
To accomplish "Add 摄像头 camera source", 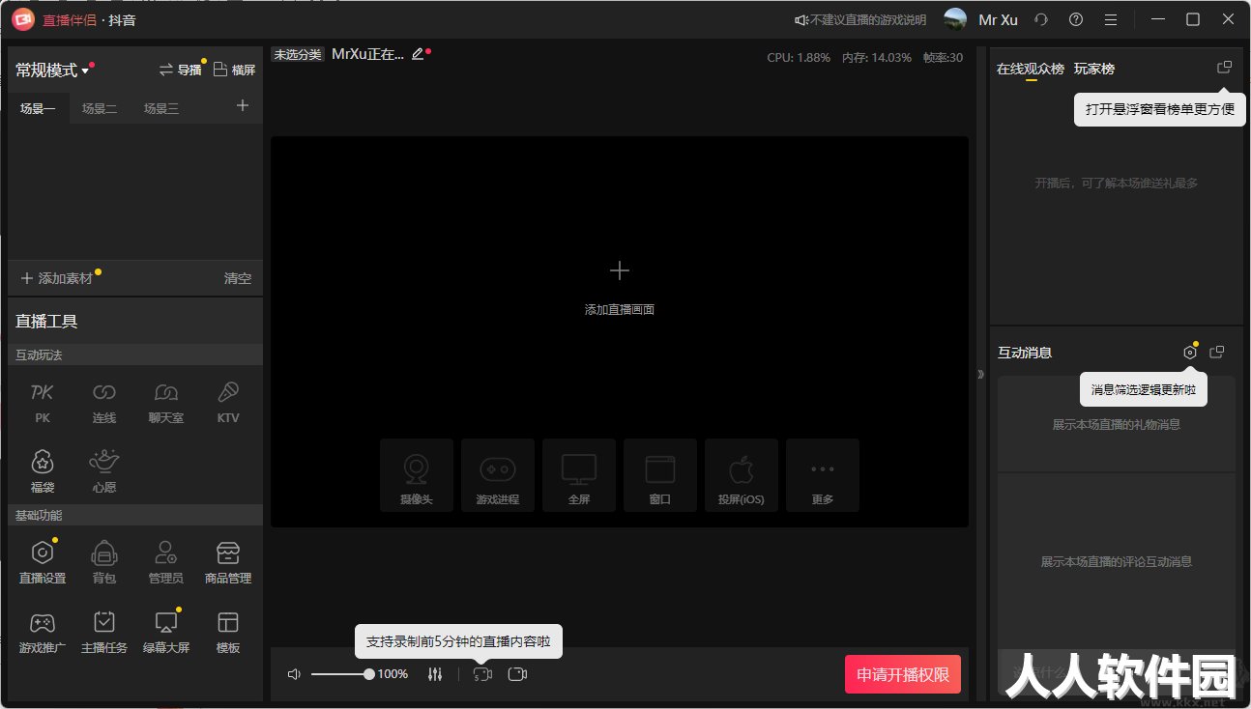I will coord(417,475).
